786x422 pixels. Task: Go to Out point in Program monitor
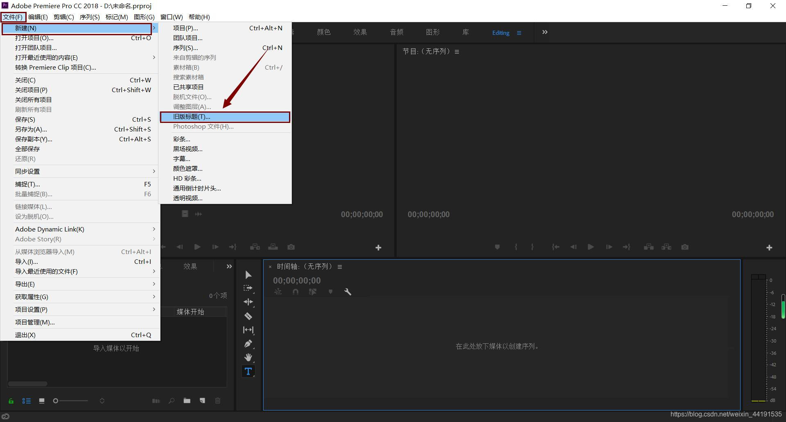point(626,247)
